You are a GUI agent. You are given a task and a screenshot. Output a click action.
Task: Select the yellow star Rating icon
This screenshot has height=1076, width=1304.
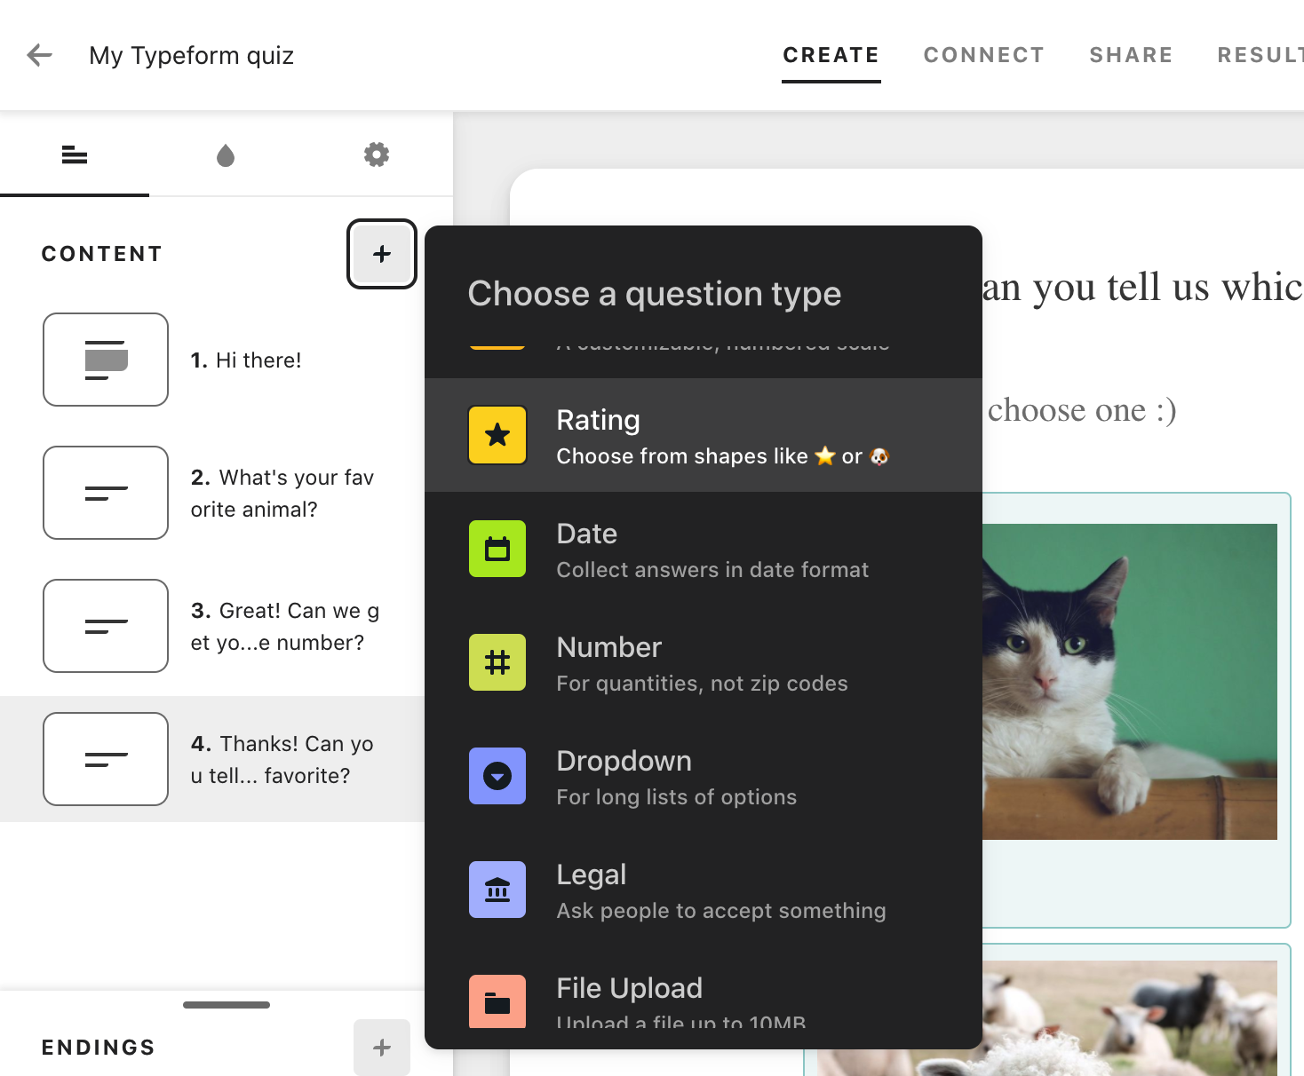tap(497, 435)
